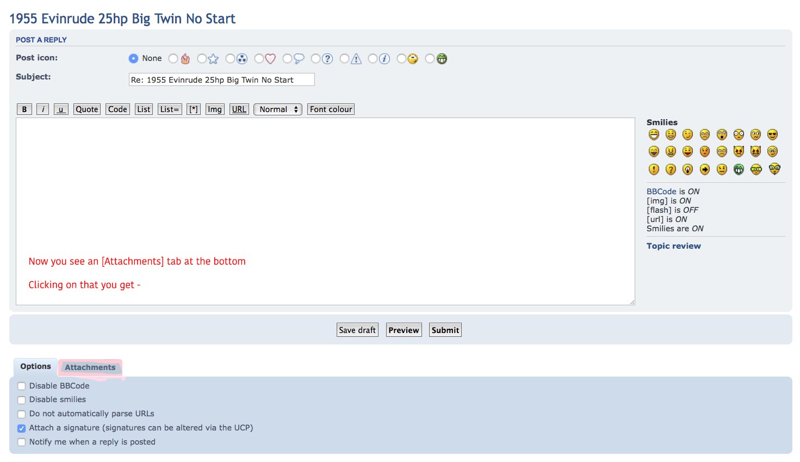Insert the winking smiley
800x462 pixels.
(x=688, y=134)
